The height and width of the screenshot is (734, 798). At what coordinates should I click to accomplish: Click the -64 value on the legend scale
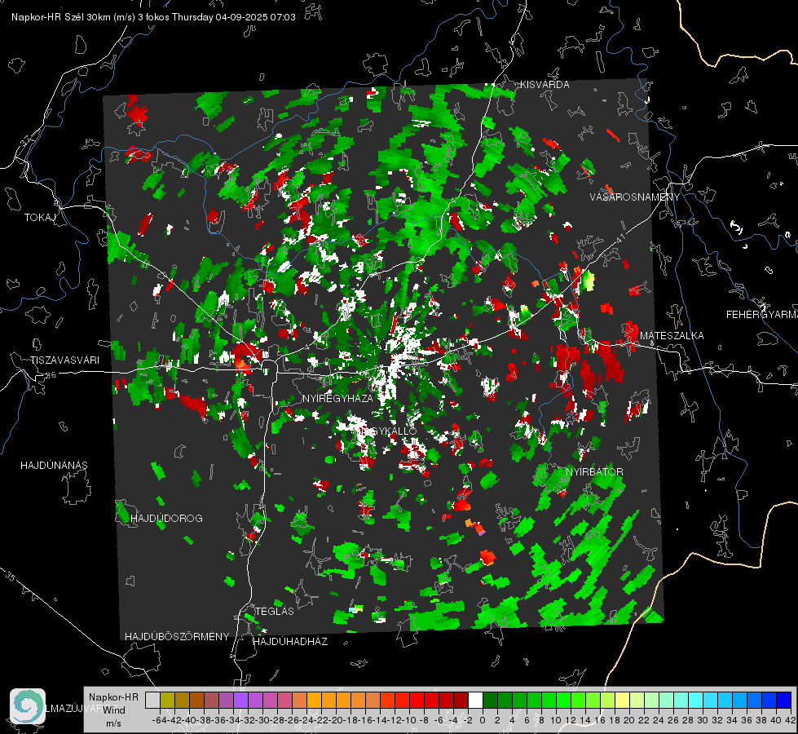[160, 721]
